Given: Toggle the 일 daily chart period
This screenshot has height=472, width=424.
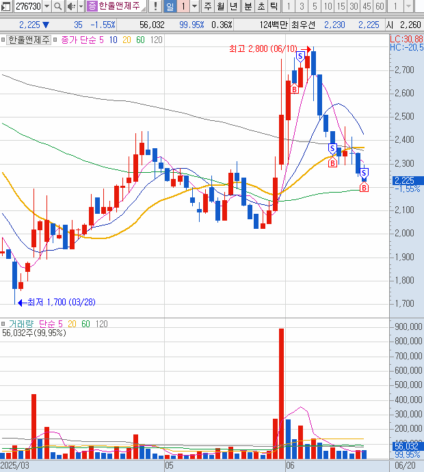Looking at the screenshot, I should [x=170, y=7].
